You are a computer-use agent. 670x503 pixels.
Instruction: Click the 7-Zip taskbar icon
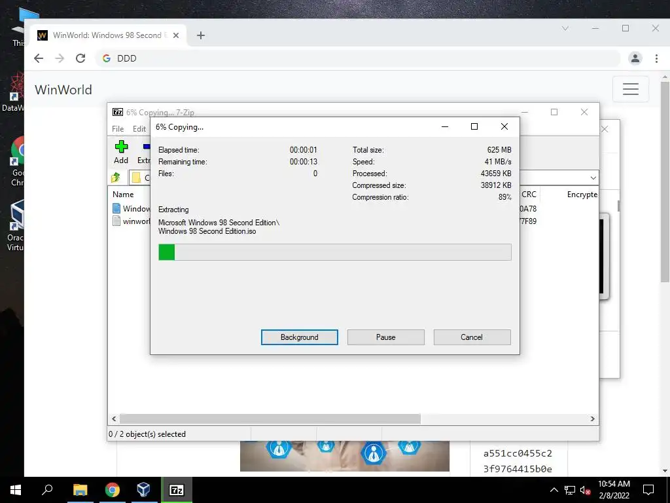pos(177,490)
